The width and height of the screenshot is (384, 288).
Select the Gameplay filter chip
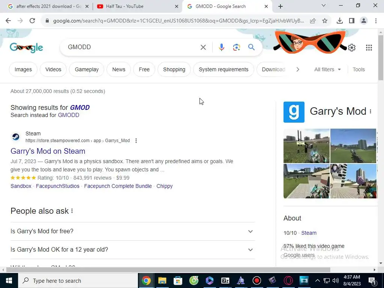(x=87, y=69)
